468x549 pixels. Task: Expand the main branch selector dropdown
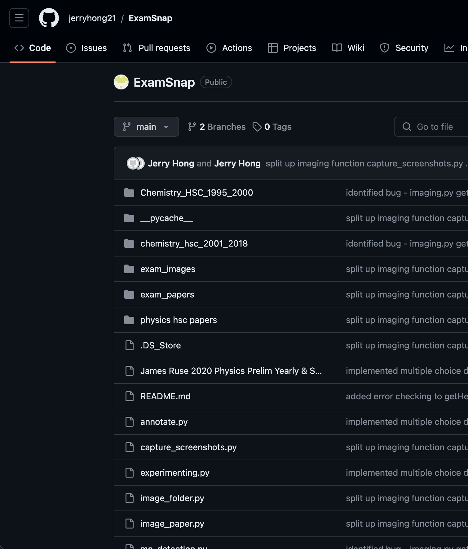146,127
